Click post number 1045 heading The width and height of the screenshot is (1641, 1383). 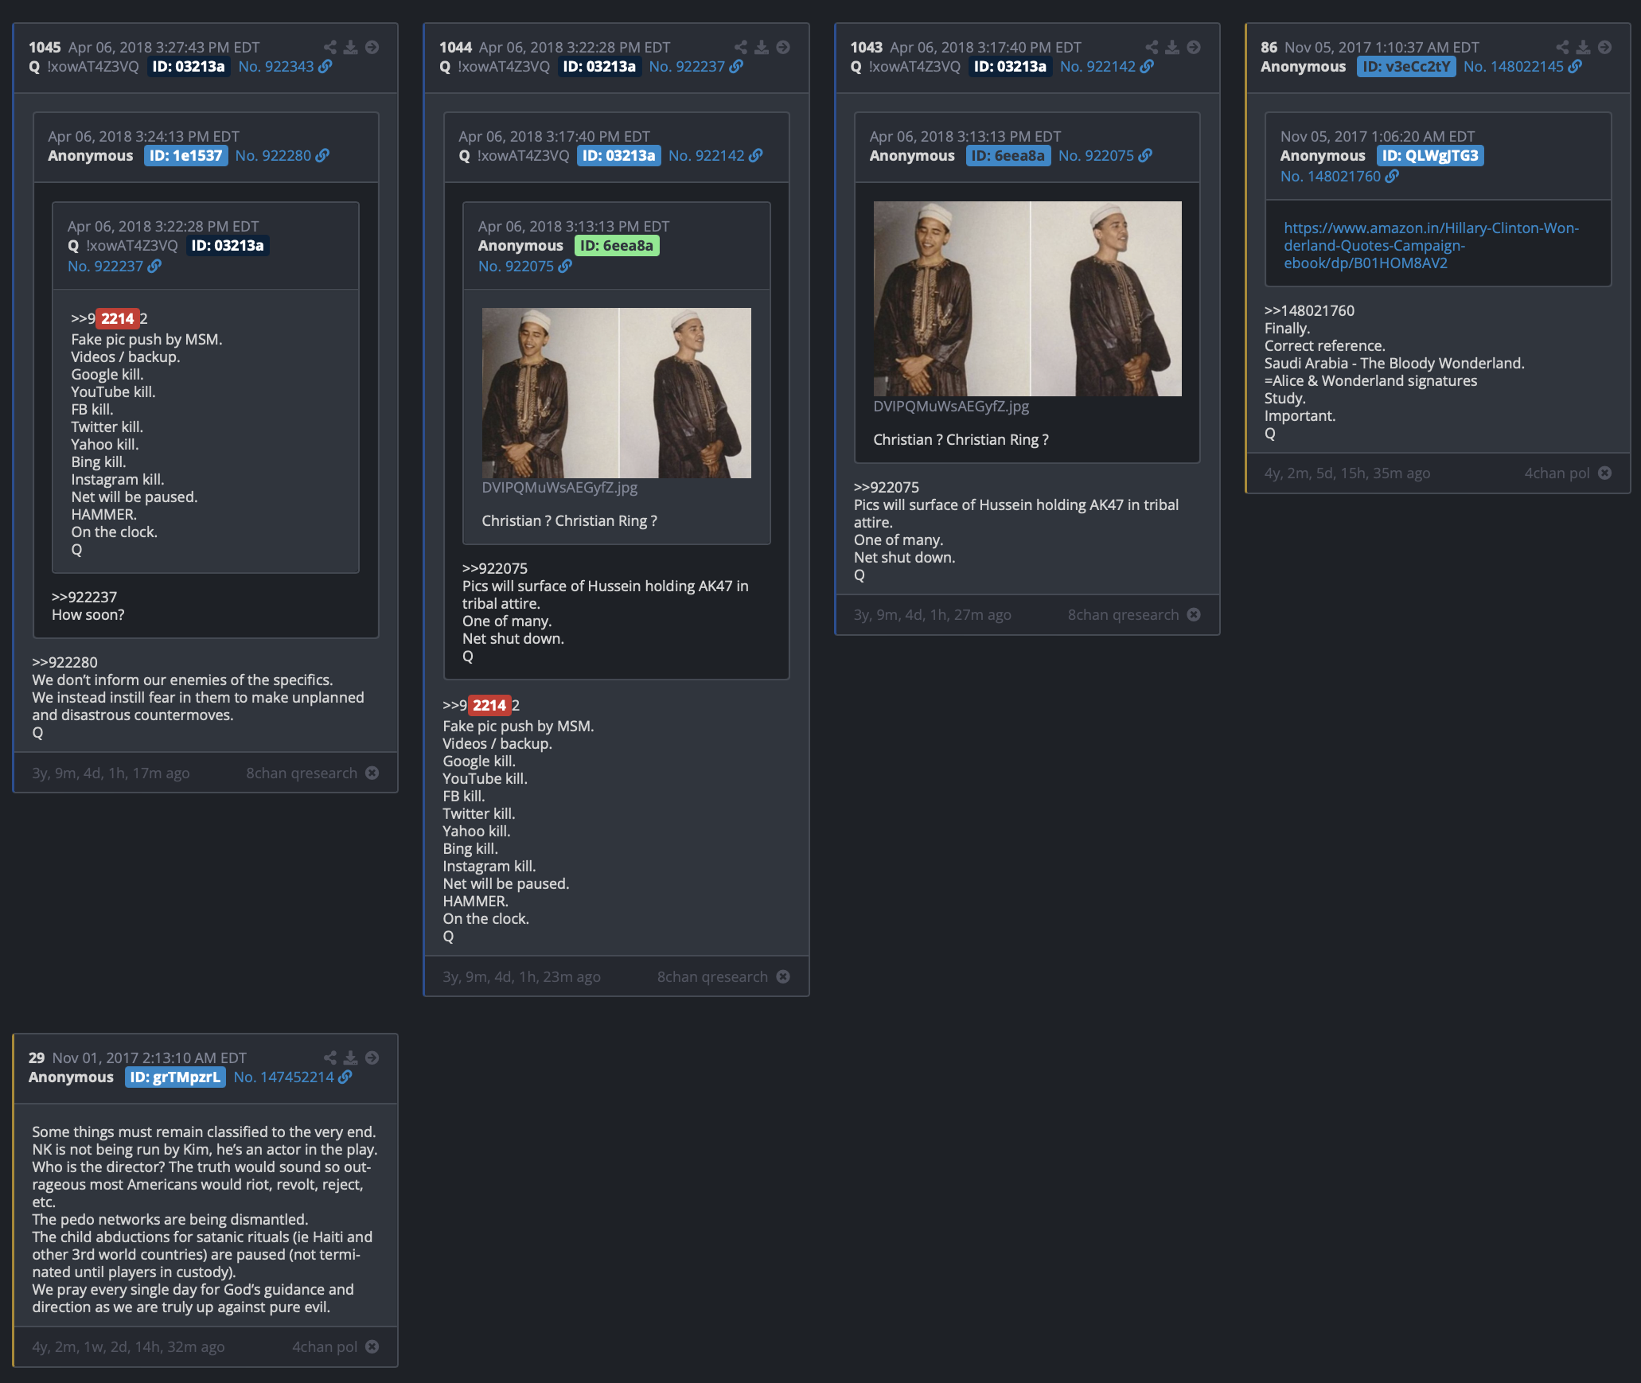(45, 47)
